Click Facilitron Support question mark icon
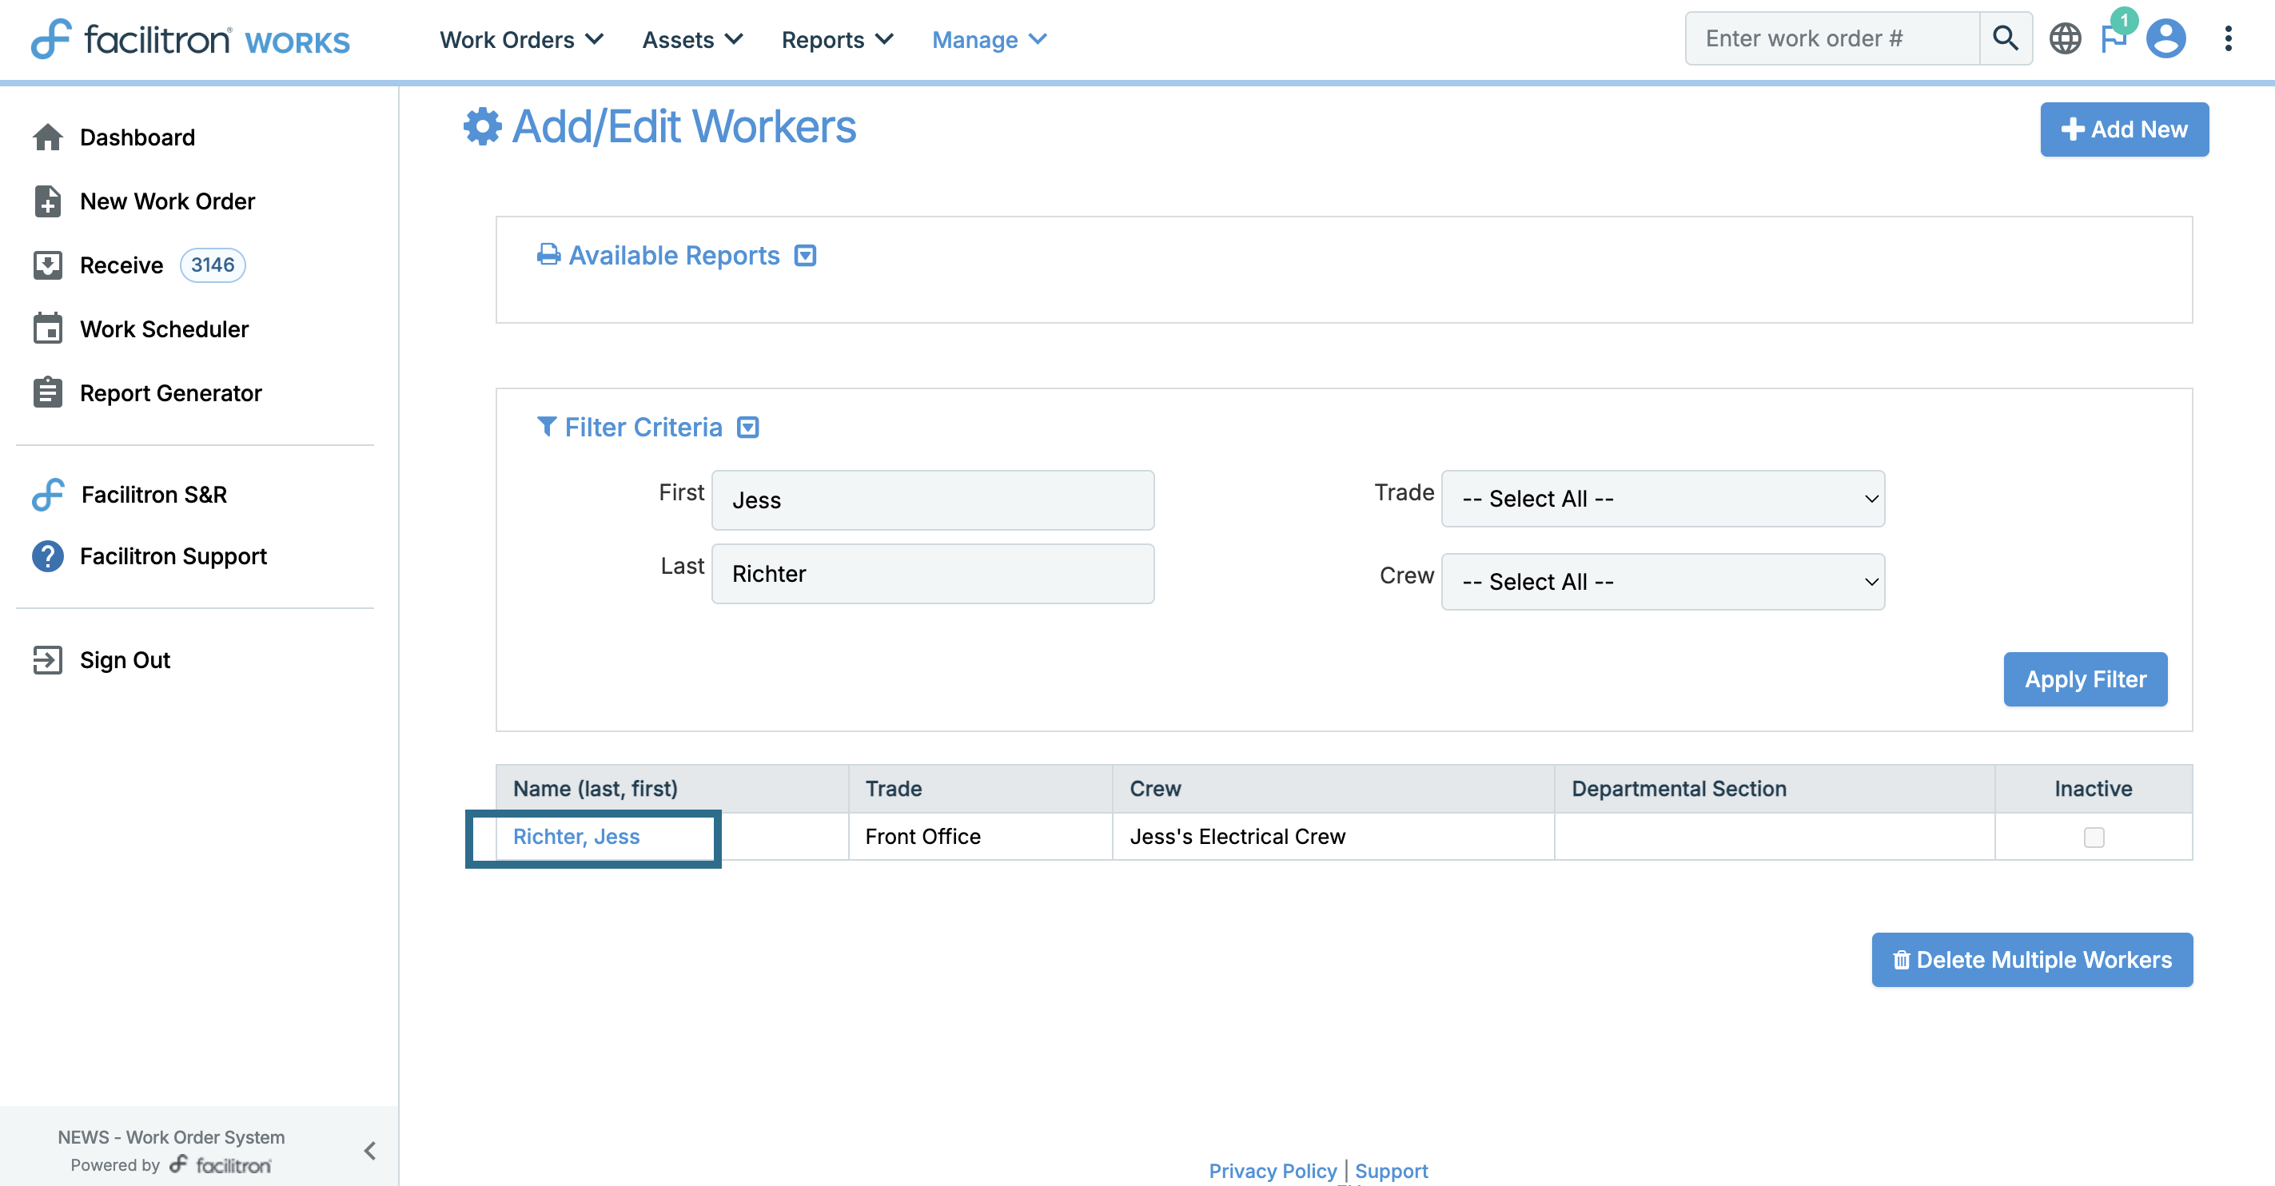The image size is (2275, 1186). click(48, 555)
